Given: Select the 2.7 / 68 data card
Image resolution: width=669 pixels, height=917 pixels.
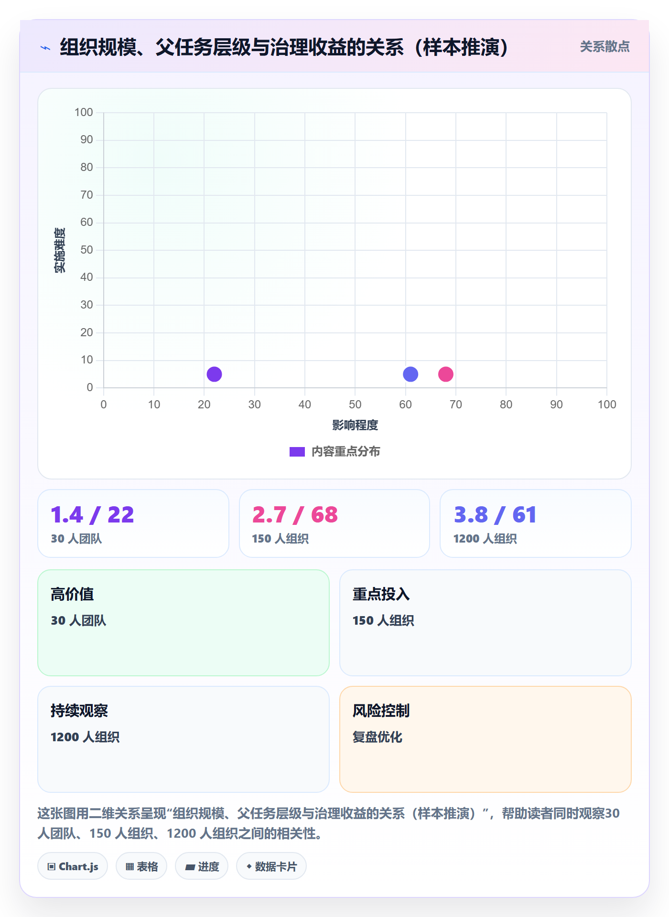Looking at the screenshot, I should [x=334, y=523].
